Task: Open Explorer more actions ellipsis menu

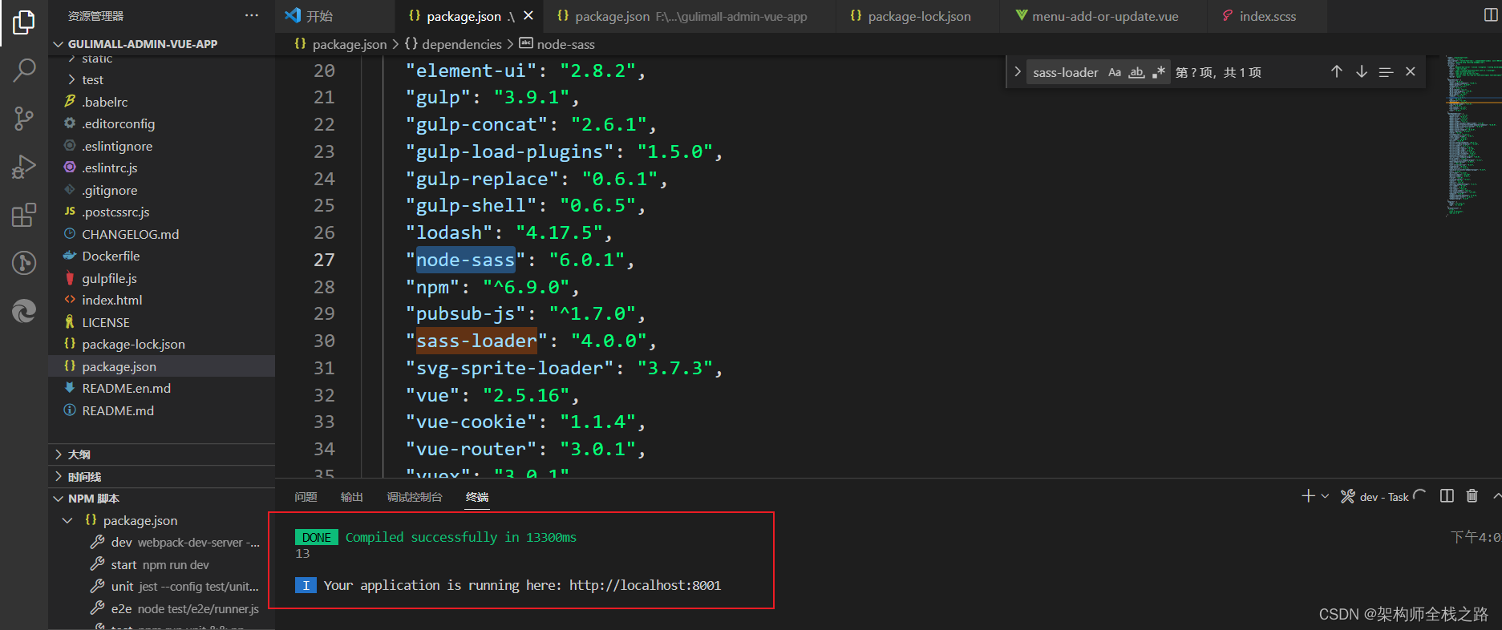Action: 252,15
